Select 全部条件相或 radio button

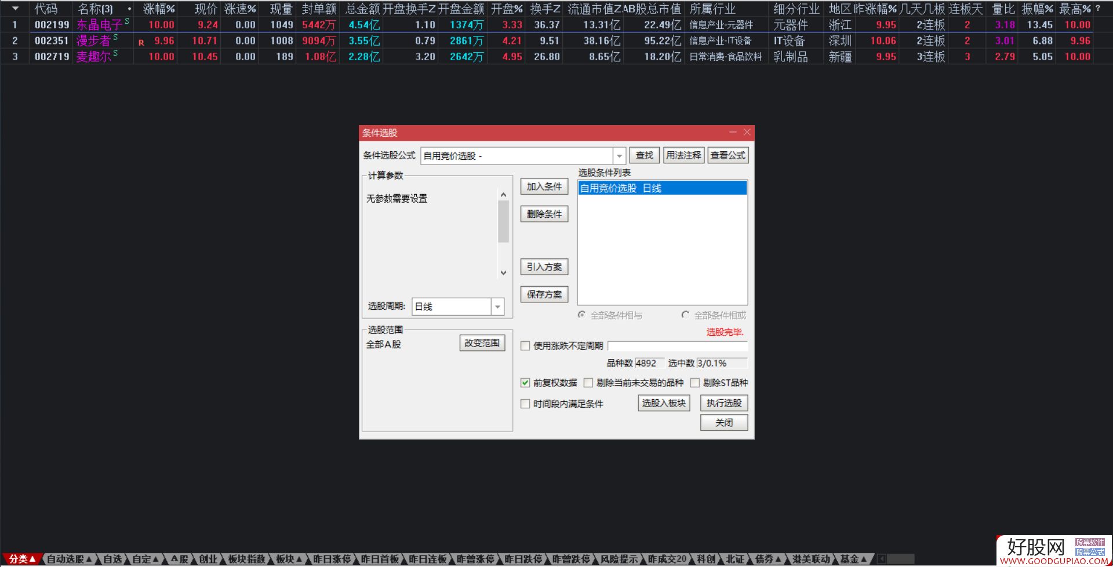click(x=685, y=315)
